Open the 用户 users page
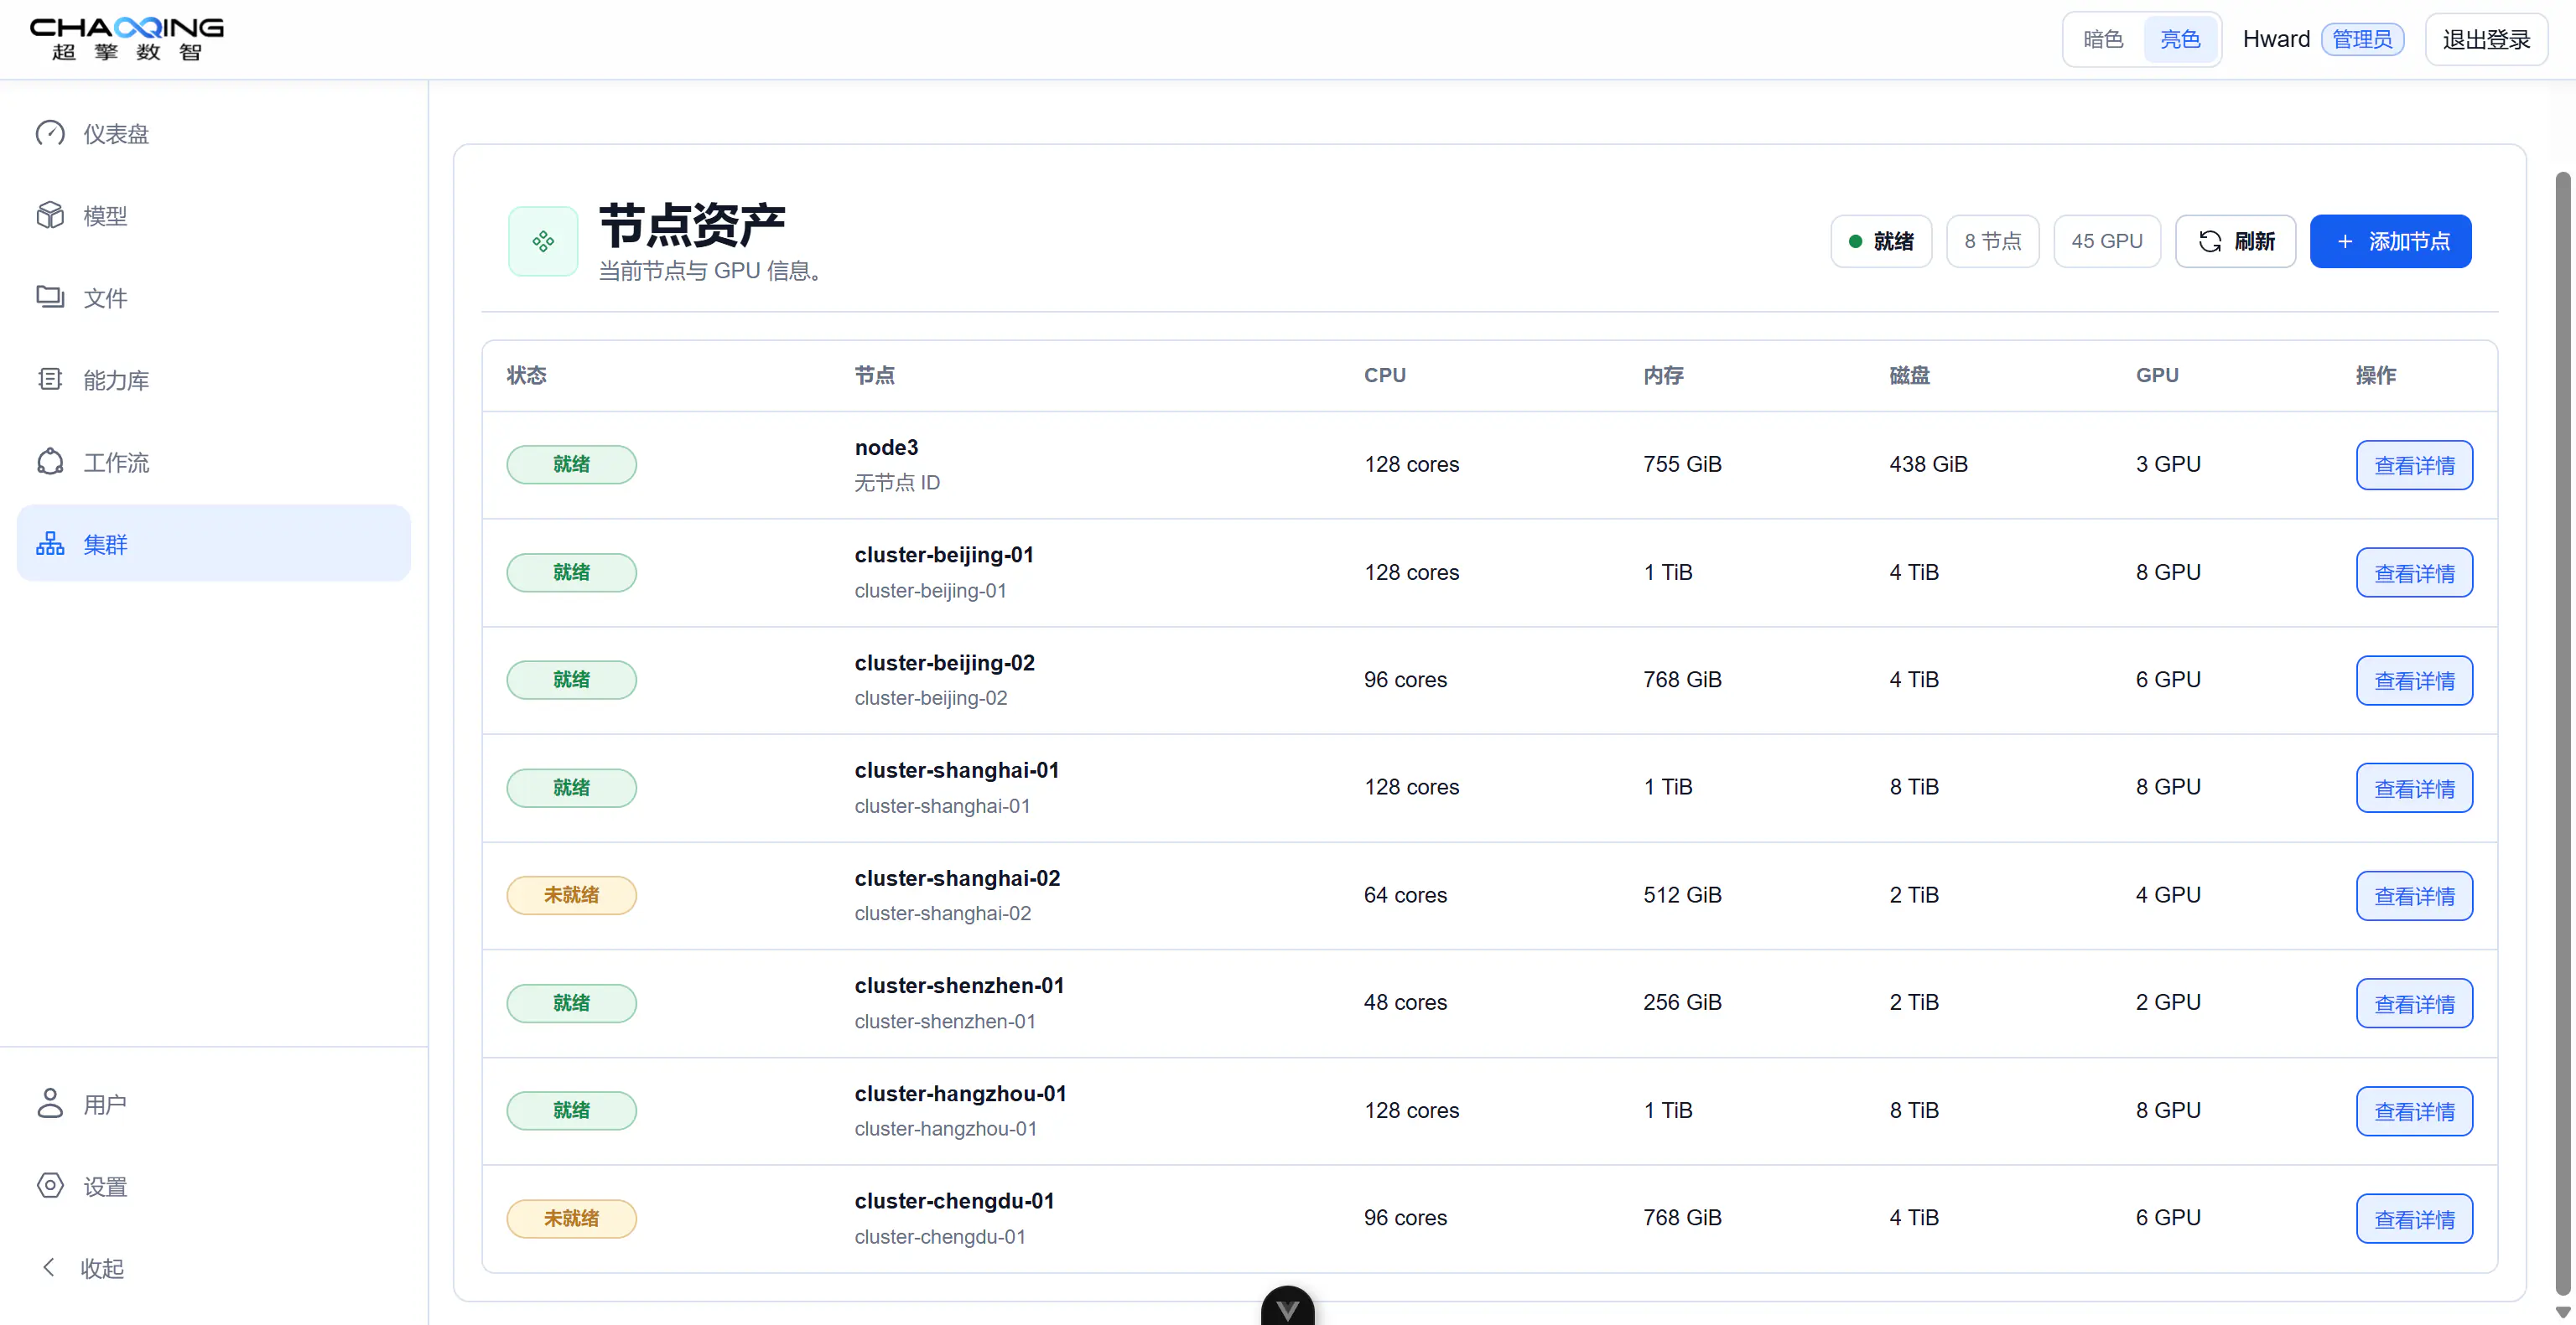The width and height of the screenshot is (2576, 1325). (x=214, y=1105)
